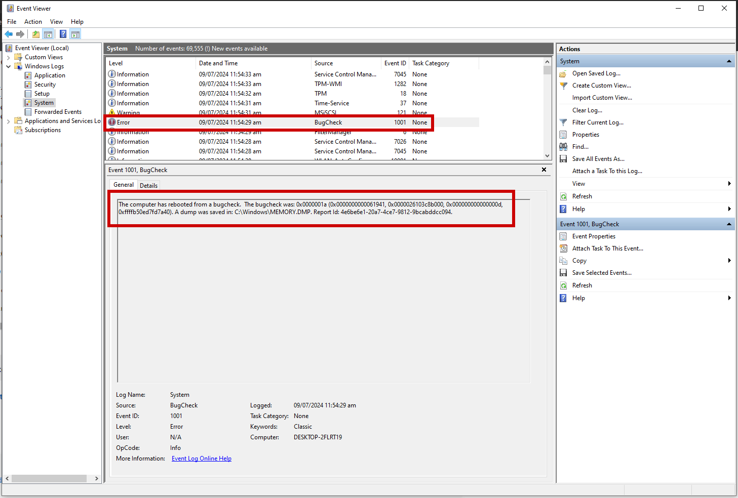Click the Copy icon in Actions pane

563,261
